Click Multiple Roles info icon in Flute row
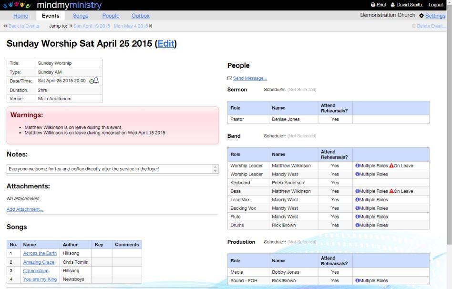Screen dimensions: 452x289 click(x=357, y=217)
